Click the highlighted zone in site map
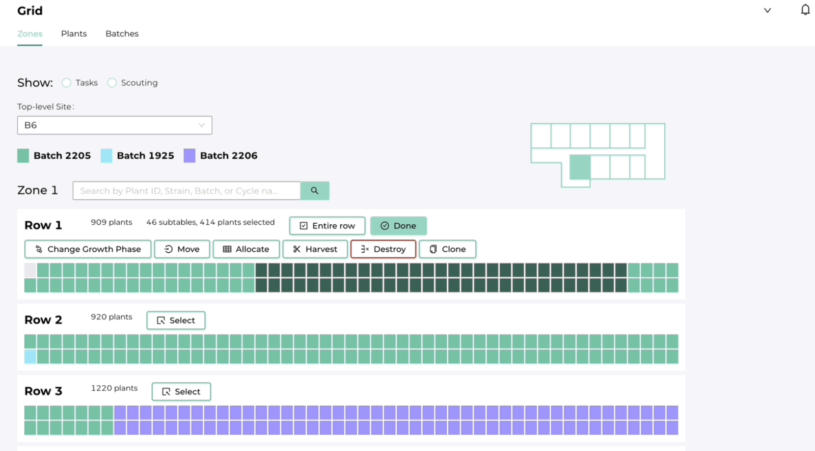The width and height of the screenshot is (815, 451). point(580,167)
